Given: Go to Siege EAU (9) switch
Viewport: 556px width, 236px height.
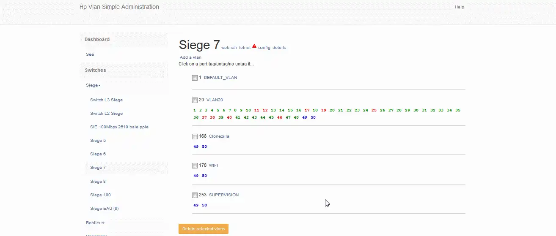Looking at the screenshot, I should (105, 209).
